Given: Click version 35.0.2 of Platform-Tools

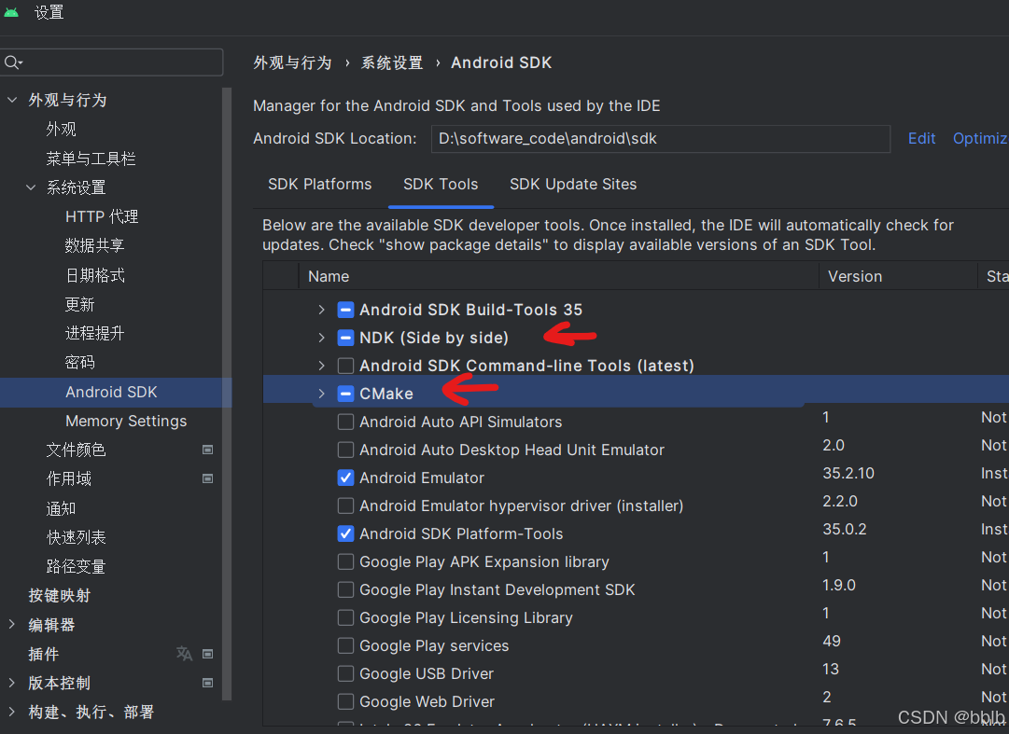Looking at the screenshot, I should [845, 530].
